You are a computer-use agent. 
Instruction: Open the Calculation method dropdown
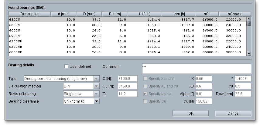97,86
